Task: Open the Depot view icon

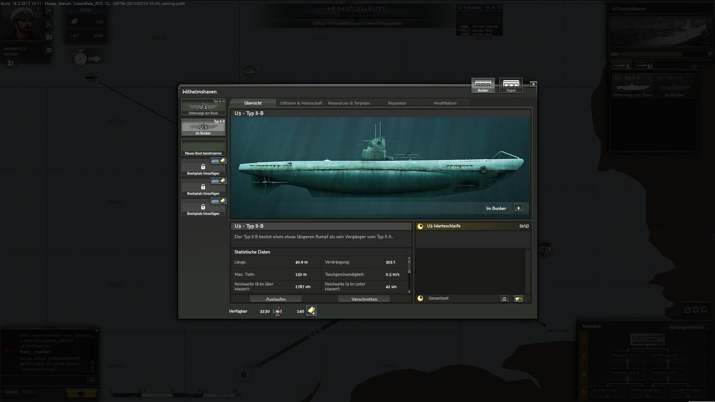Action: (x=511, y=85)
